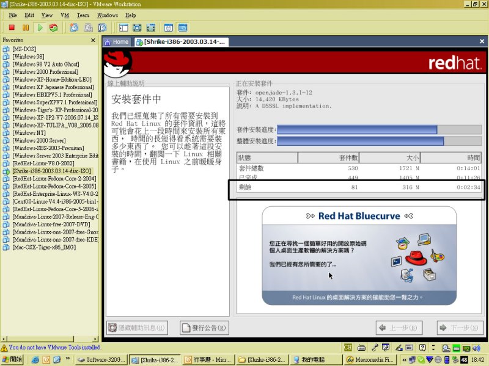Click the Red Hat Bluecurve banner image
The width and height of the screenshot is (489, 366).
tap(359, 256)
